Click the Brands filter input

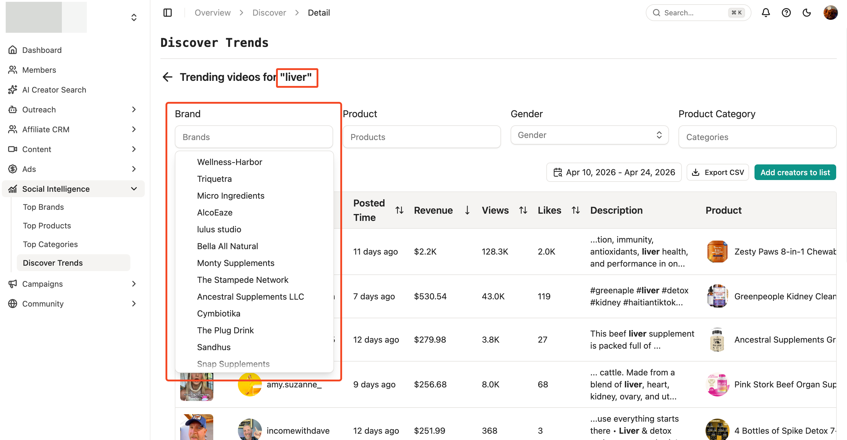coord(253,136)
